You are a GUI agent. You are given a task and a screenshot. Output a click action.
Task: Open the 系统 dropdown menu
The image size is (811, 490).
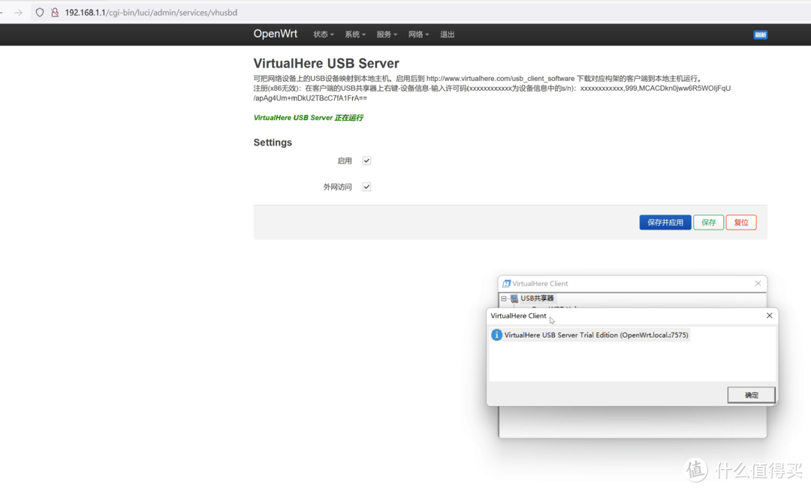pos(354,35)
